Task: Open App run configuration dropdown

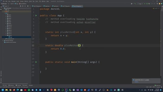Action: point(140,4)
